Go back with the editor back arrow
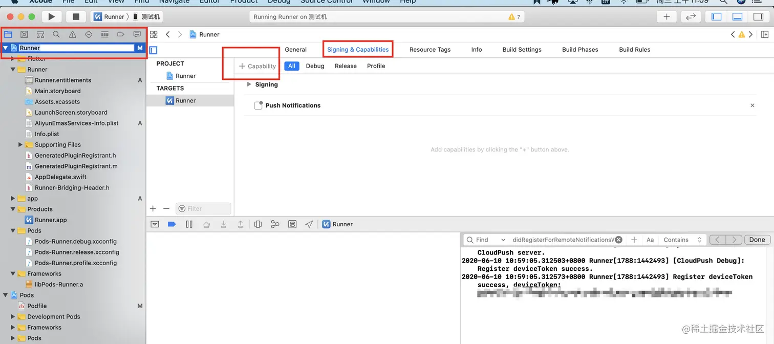Viewport: 774px width, 344px height. tap(167, 34)
